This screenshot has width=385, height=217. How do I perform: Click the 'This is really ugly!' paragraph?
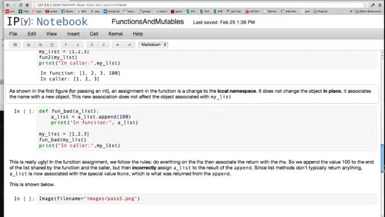click(191, 168)
